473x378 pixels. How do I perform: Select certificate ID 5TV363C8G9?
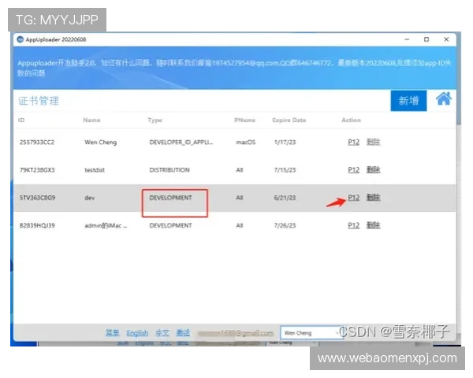37,198
